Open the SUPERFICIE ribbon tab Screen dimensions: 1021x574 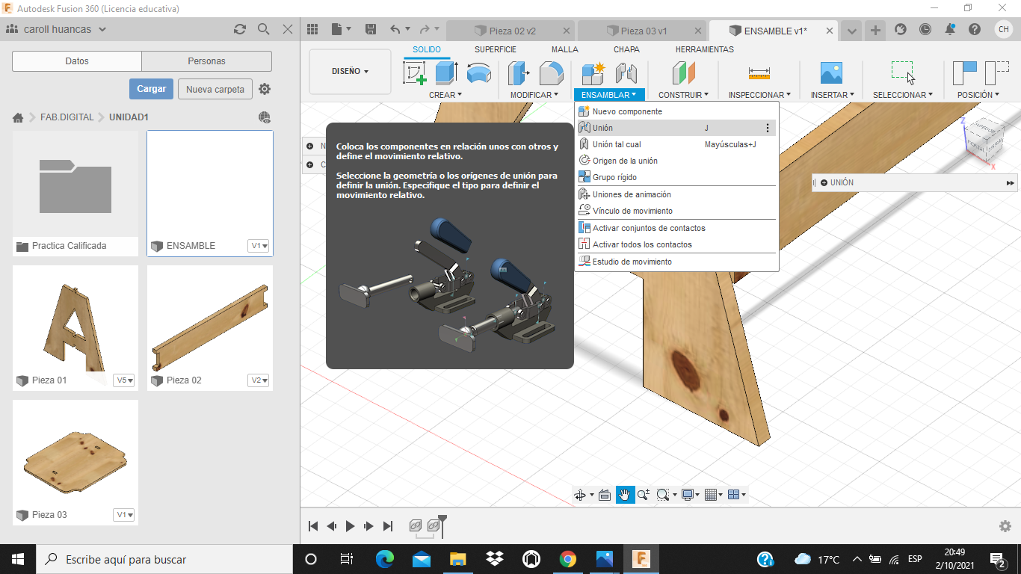[x=495, y=49]
